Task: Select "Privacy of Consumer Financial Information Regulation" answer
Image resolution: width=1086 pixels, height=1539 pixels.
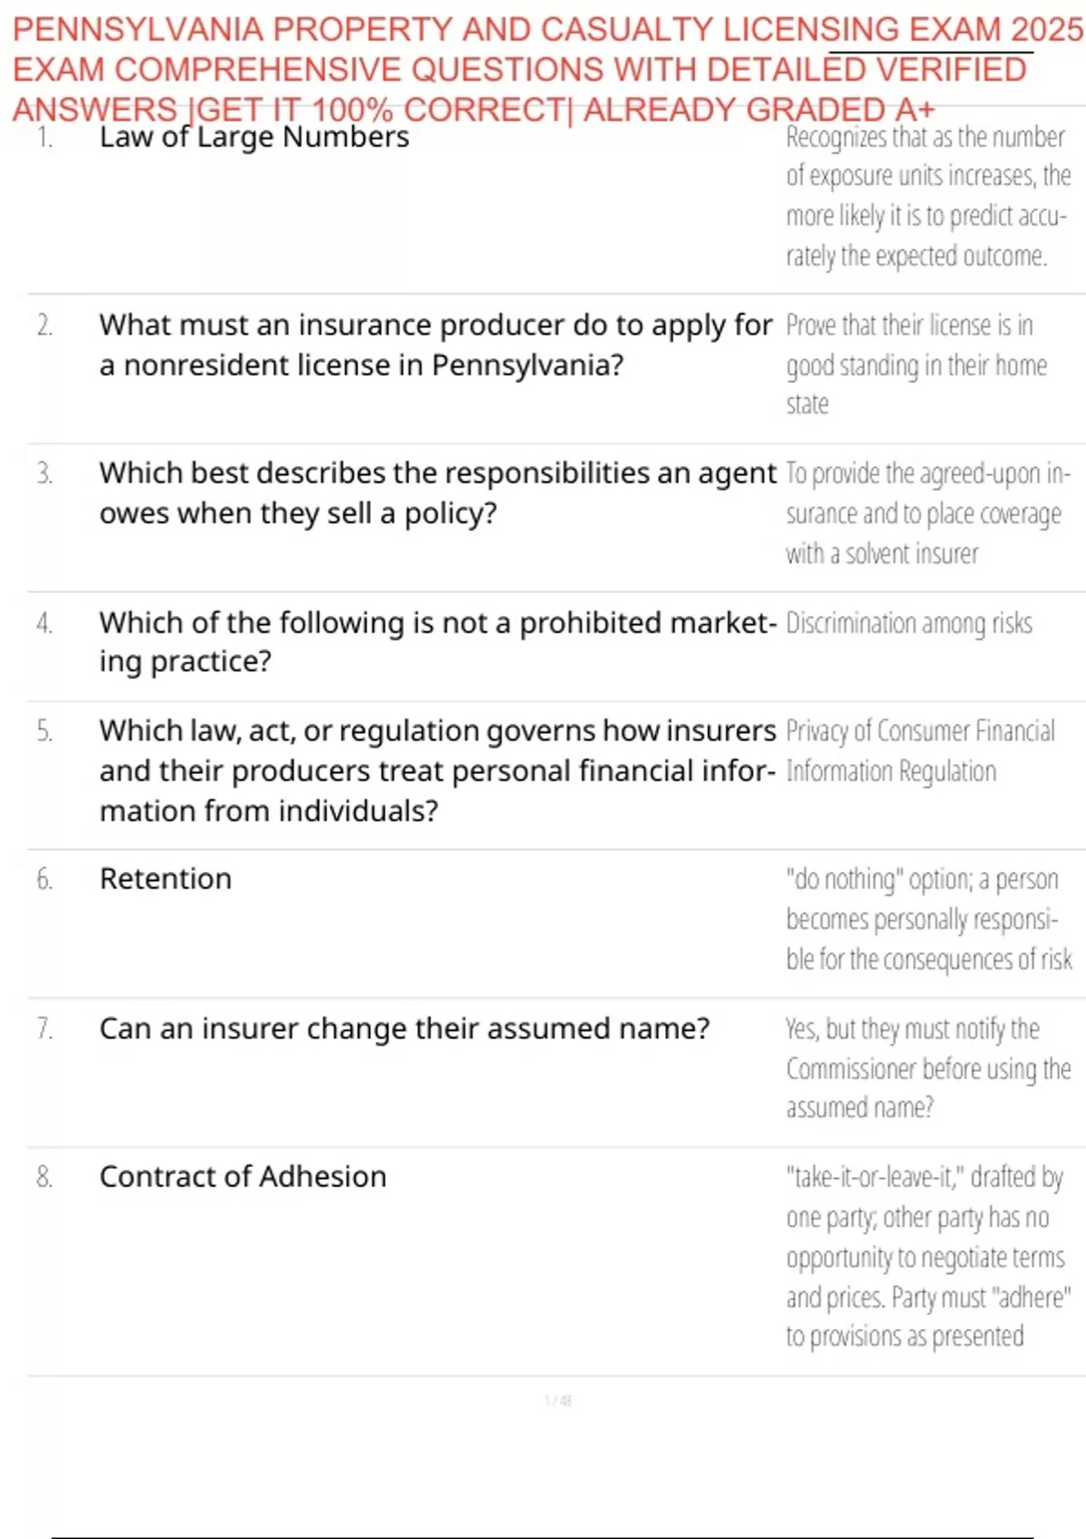Action: [x=919, y=751]
